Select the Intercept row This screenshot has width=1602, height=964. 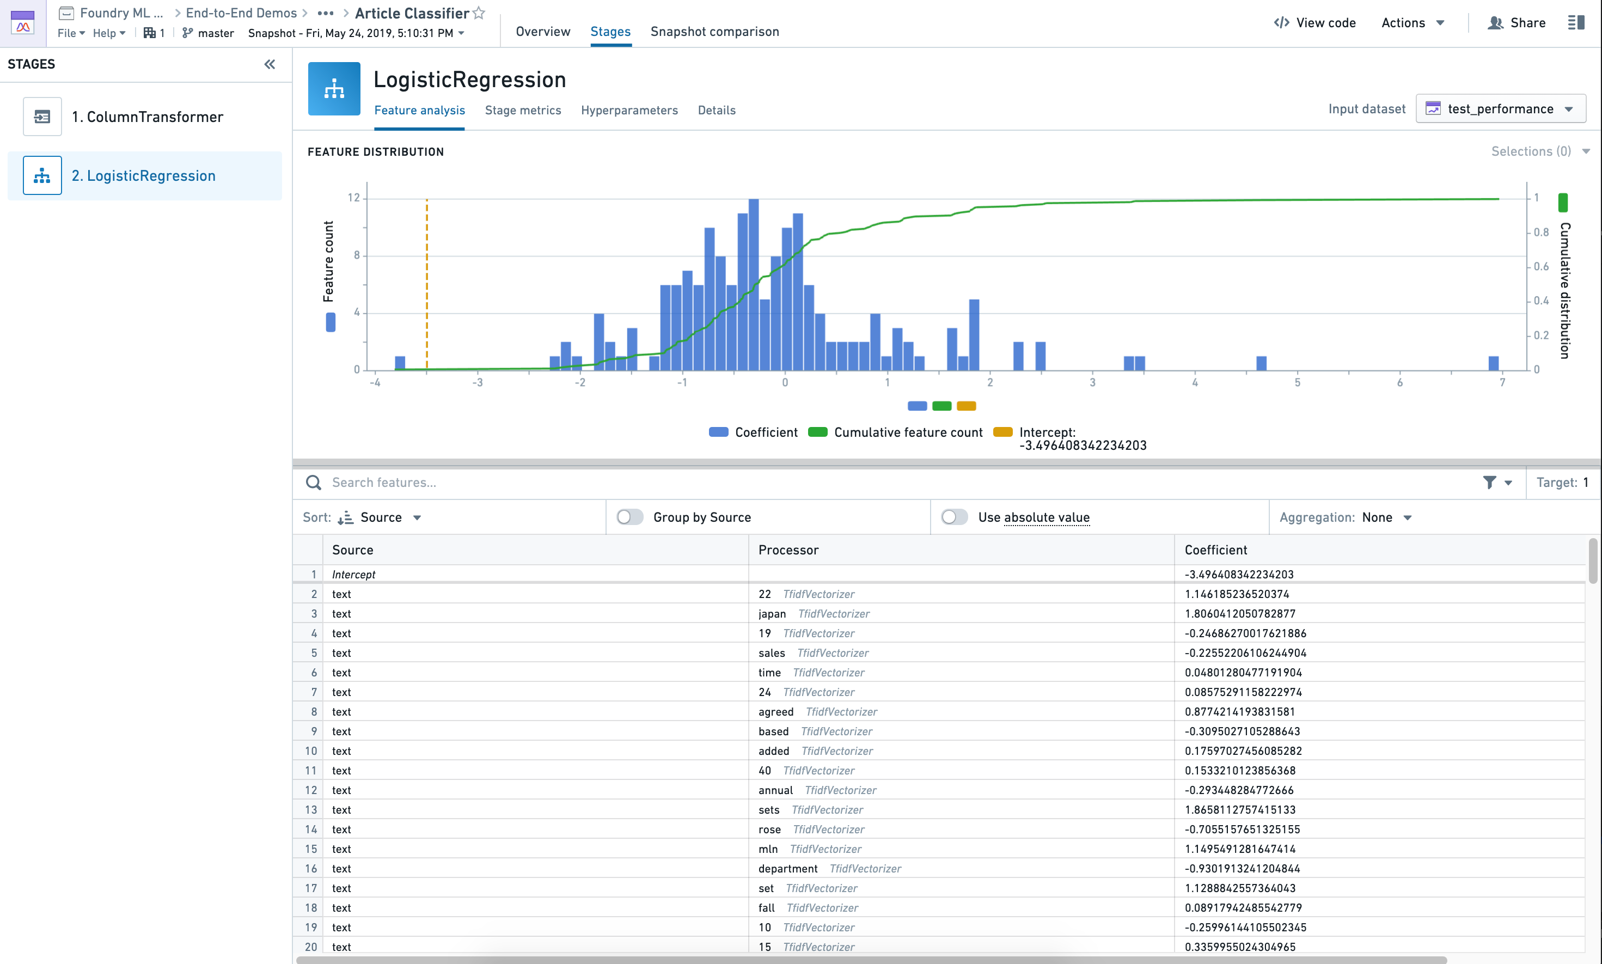point(938,574)
